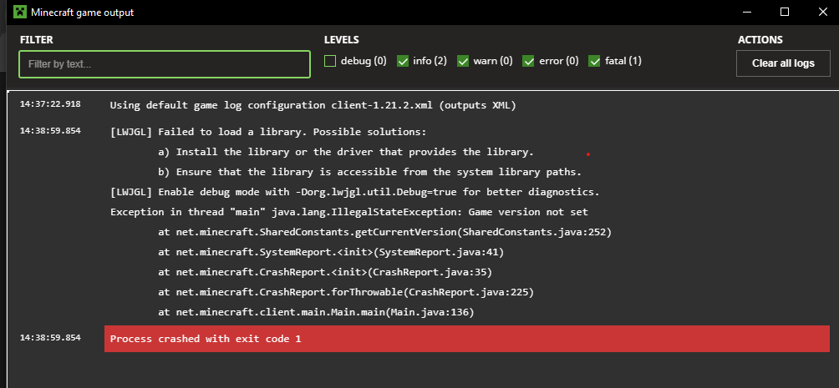The width and height of the screenshot is (839, 388).
Task: Maximize the Minecraft game output window
Action: point(785,12)
